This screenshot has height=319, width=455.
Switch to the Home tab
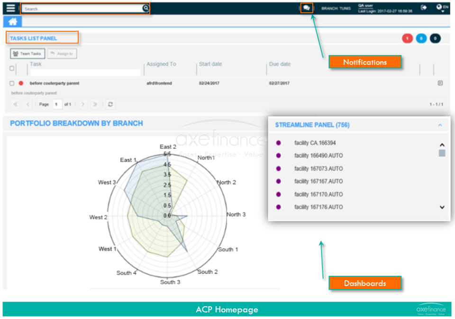pos(12,21)
